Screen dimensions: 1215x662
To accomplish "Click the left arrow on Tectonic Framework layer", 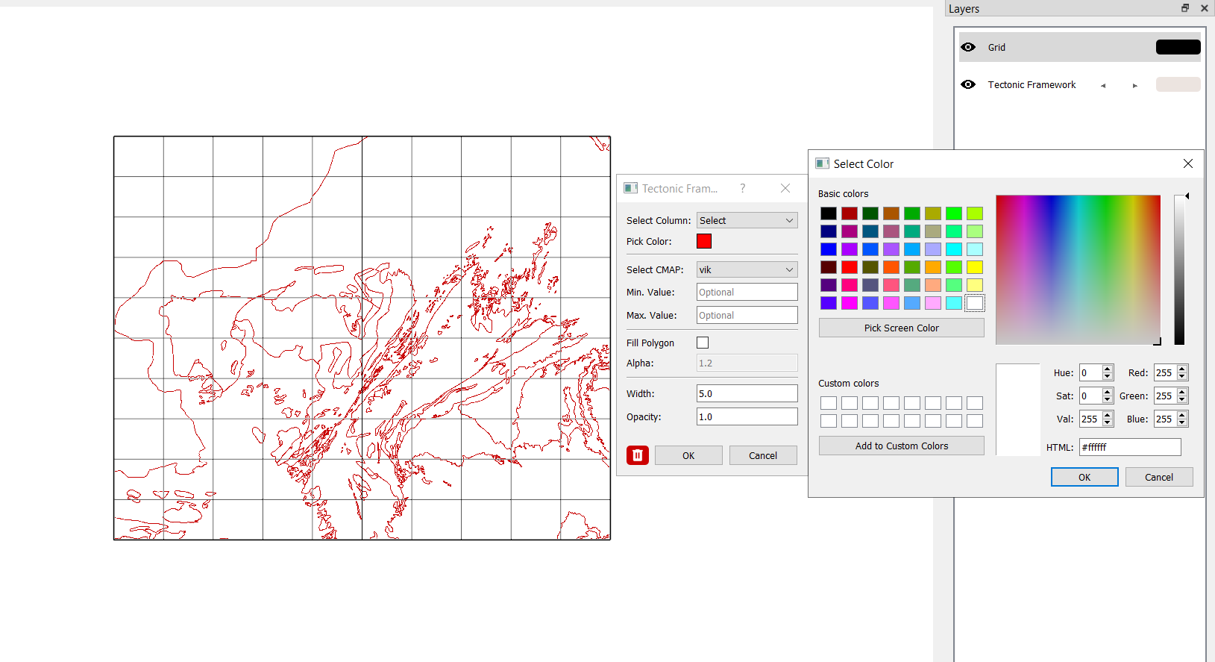I will coord(1103,86).
